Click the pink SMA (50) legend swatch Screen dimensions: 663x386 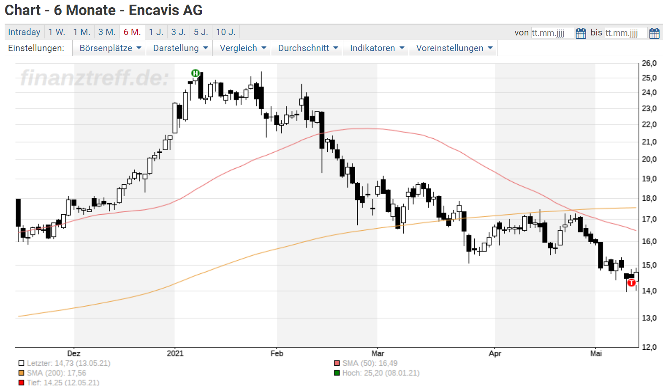point(337,363)
